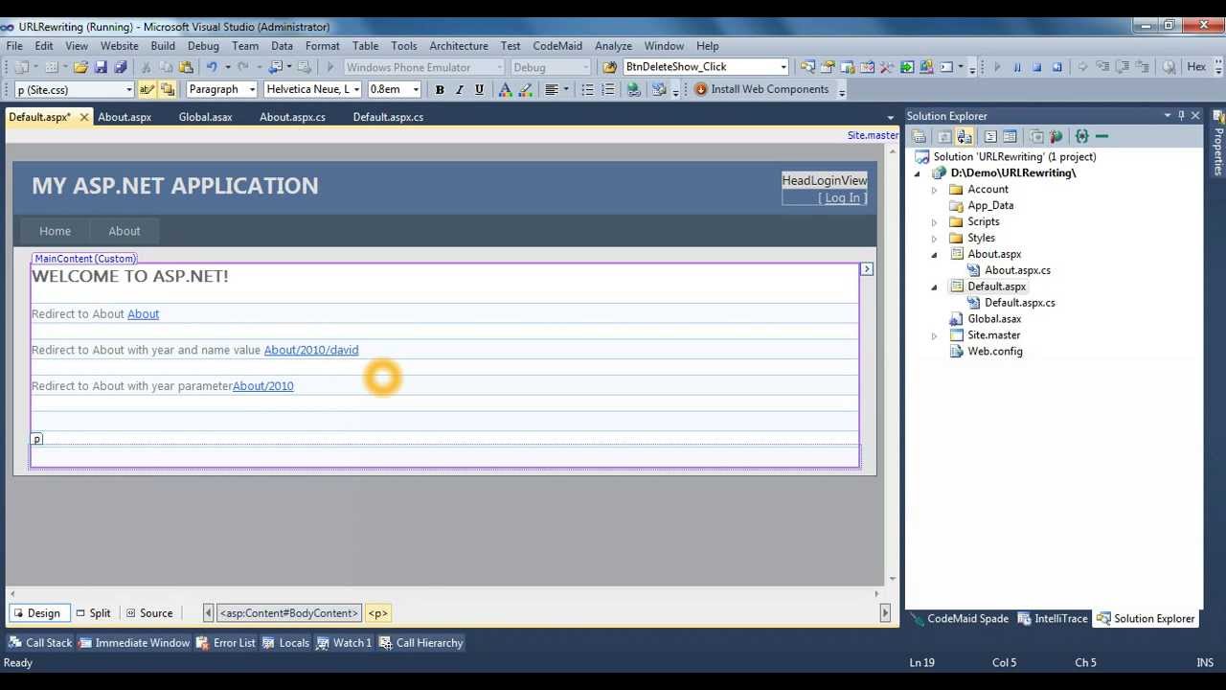Toggle Bold formatting
The image size is (1226, 690).
tap(440, 89)
